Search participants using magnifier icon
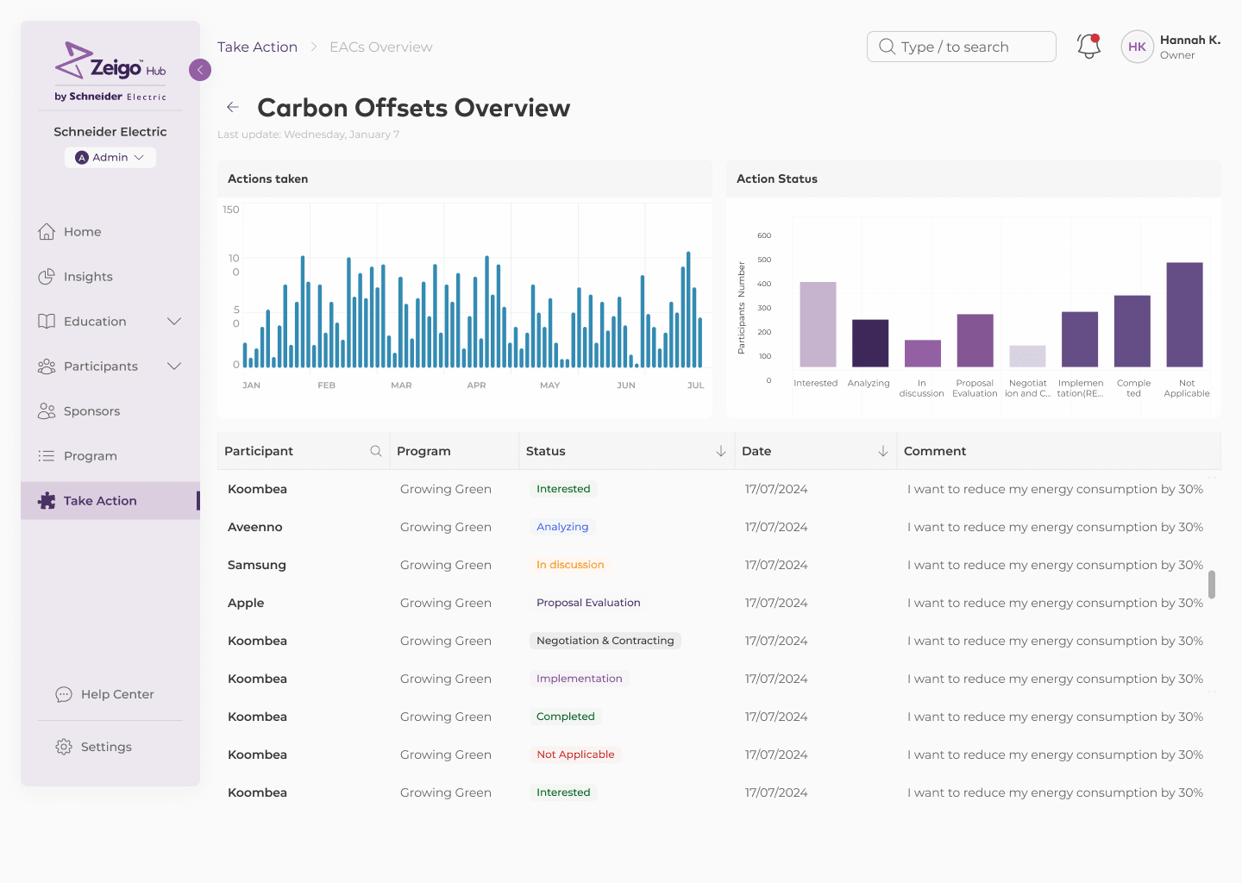This screenshot has width=1242, height=883. 376,451
